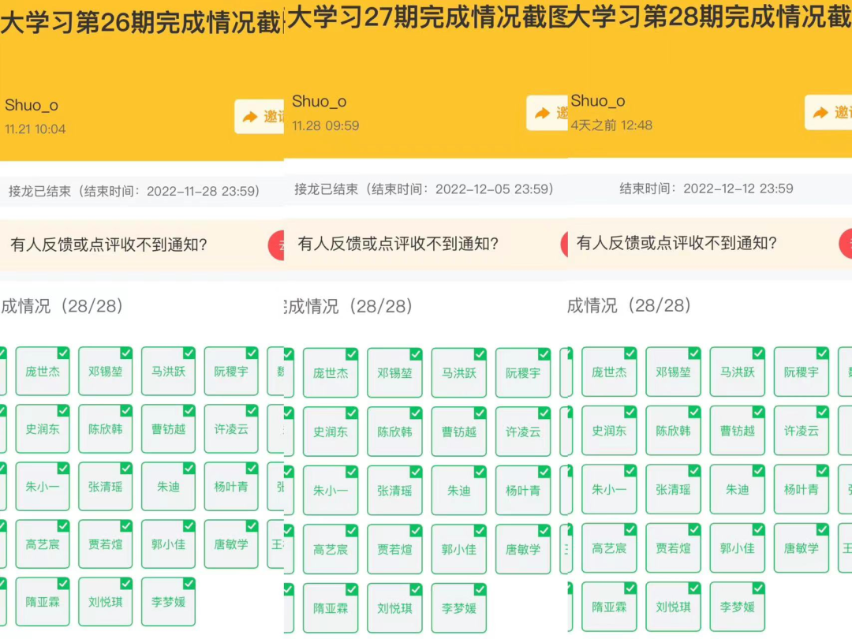Open the Shuo_o profile posted 11.28 09:59
The height and width of the screenshot is (639, 852).
(x=319, y=102)
